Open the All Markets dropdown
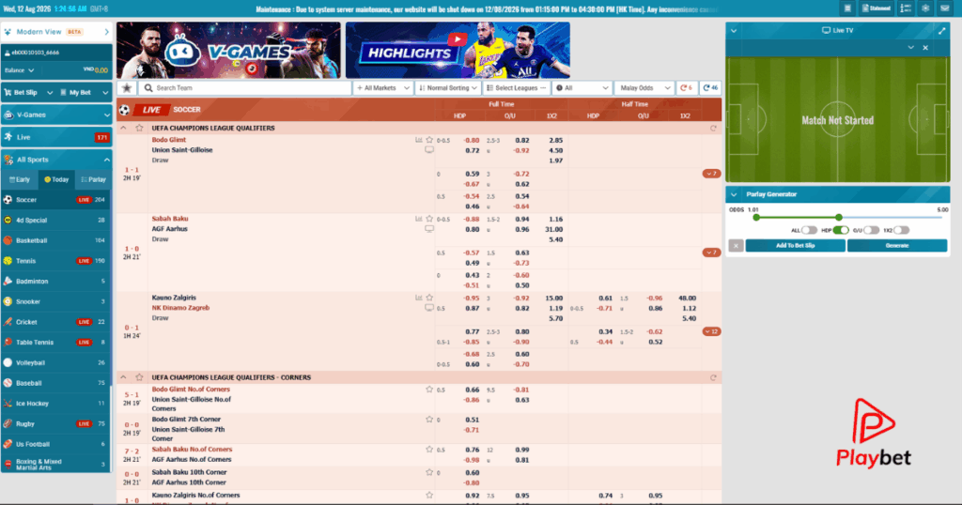Viewport: 962px width, 505px height. click(x=383, y=87)
